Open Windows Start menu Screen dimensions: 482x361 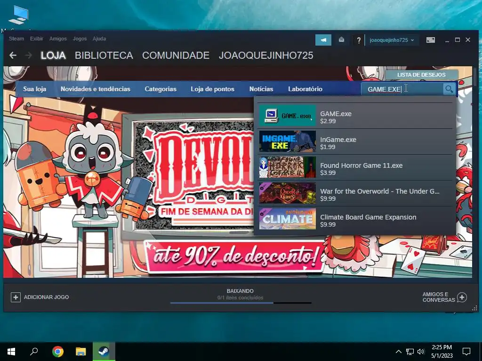coord(11,352)
